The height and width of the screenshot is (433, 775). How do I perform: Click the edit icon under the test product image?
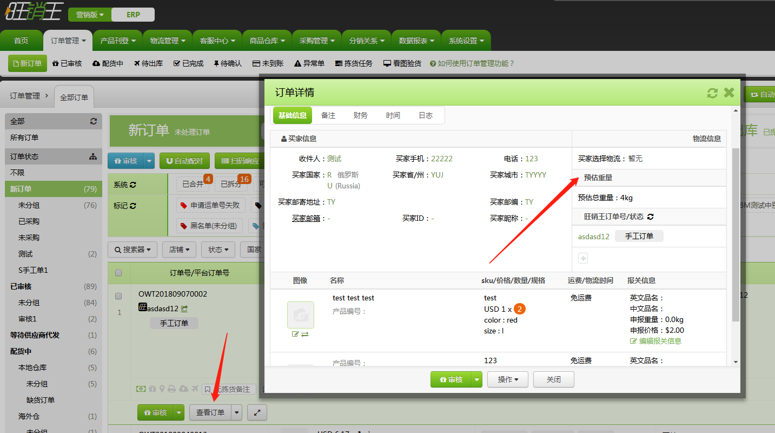295,334
